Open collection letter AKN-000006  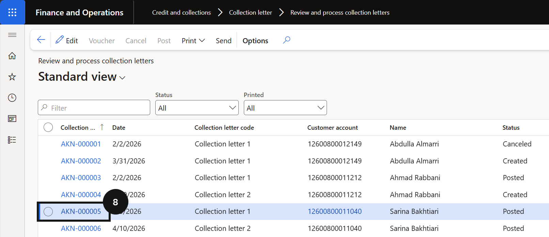pos(81,228)
